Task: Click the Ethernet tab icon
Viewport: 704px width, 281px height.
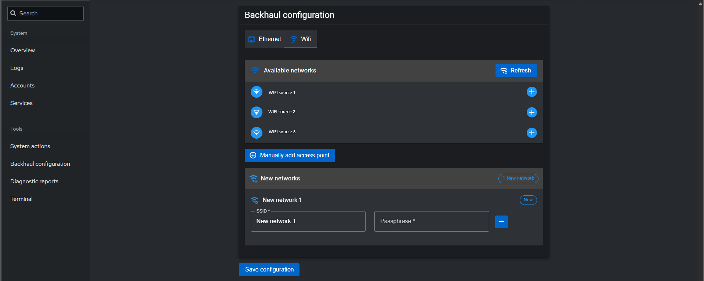Action: click(251, 39)
